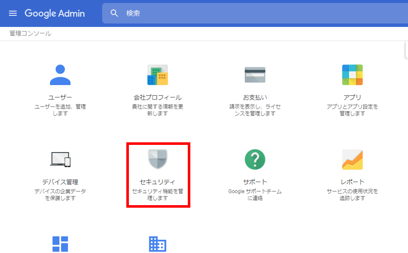Open the 会社プロフィール buildings icon
The image size is (408, 253).
[x=157, y=75]
